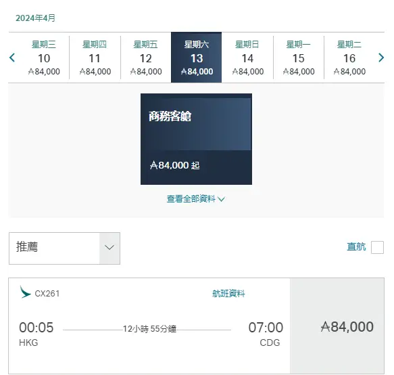Click the Cathay Pacific logo beside CX261
This screenshot has width=394, height=375.
click(x=25, y=292)
